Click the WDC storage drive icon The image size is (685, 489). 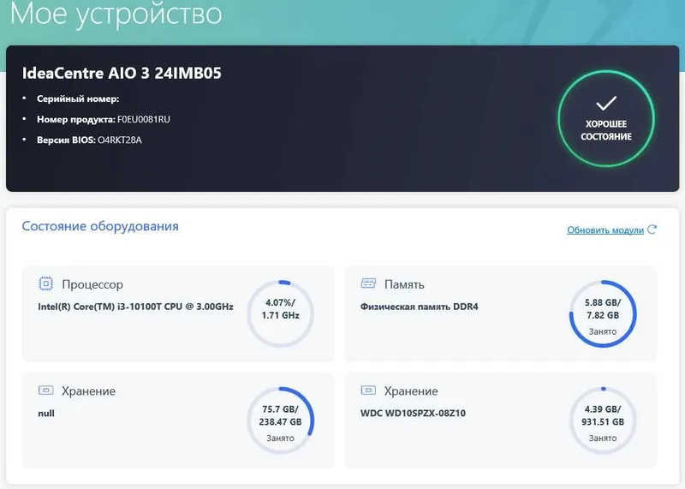368,390
